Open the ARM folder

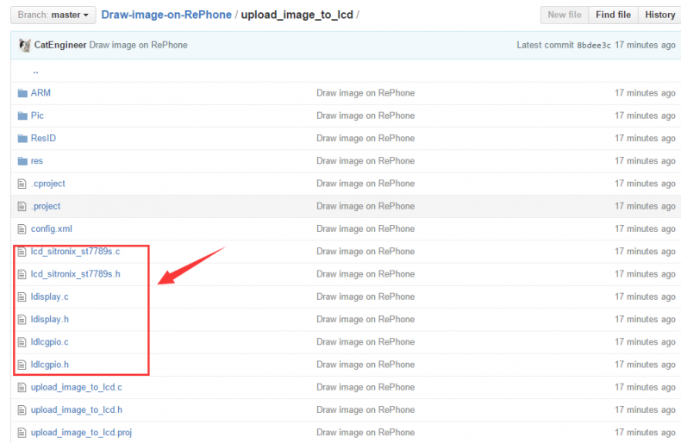41,93
